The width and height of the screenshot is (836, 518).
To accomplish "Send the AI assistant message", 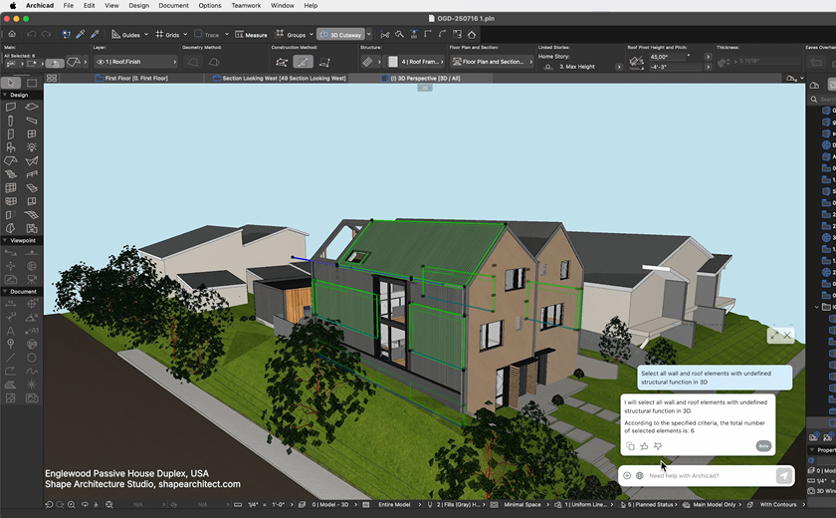I will point(784,475).
